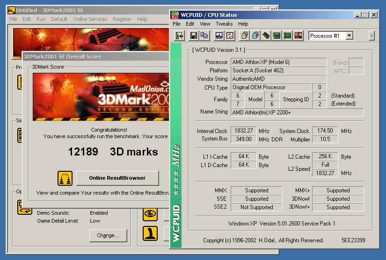Open the red motherboard system info icon

click(298, 36)
